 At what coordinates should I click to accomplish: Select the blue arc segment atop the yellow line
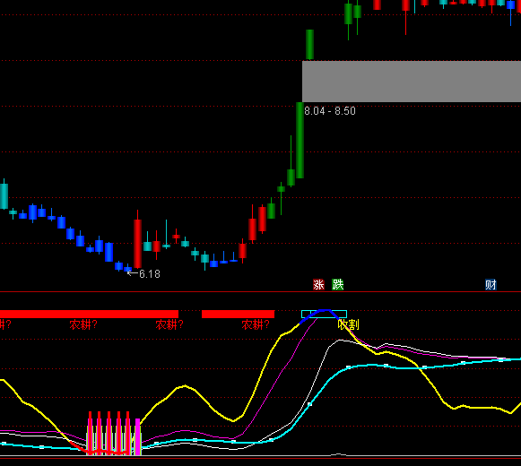pos(319,315)
